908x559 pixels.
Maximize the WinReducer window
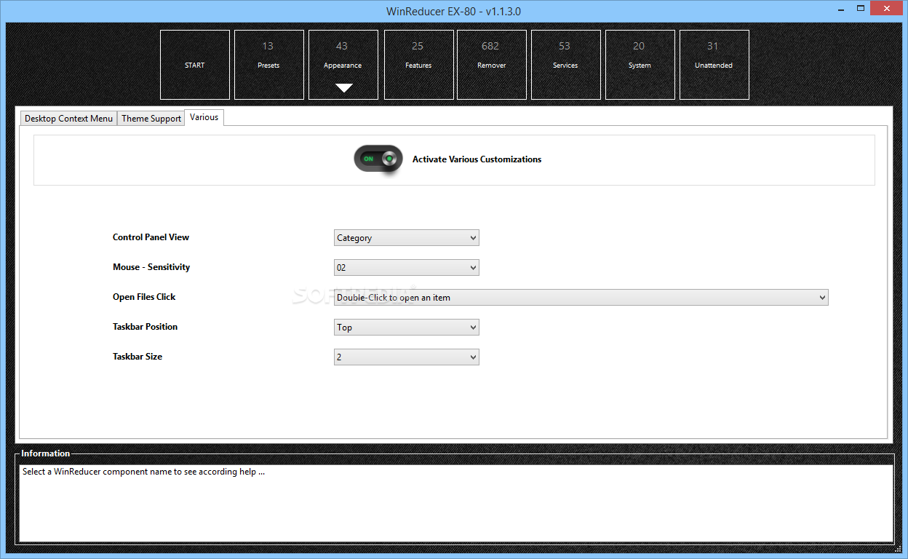861,7
